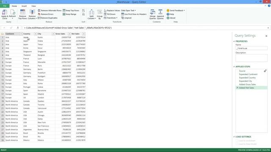Toggle Load to Data Model checkbox
Screen dimensions: 271x152
tap(237, 144)
